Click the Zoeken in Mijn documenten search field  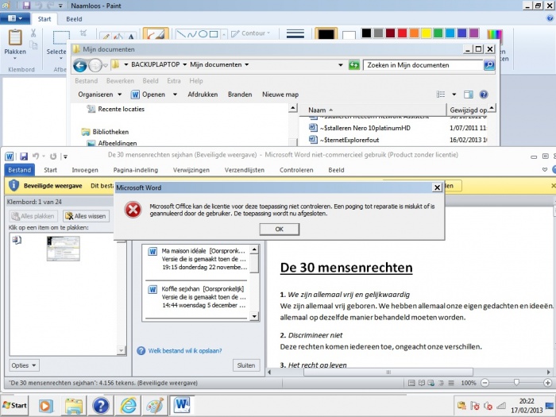tap(423, 65)
